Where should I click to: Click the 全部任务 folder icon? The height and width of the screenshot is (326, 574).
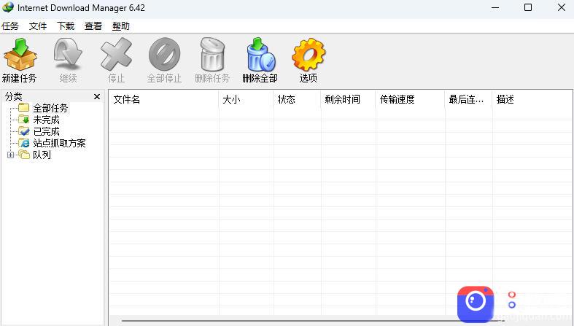click(24, 107)
